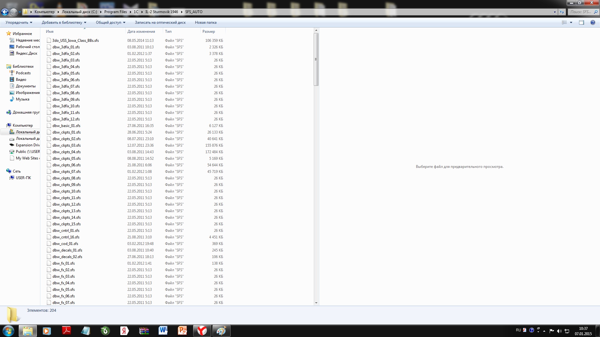
Task: Launch WinRAR from the taskbar
Action: 144,331
